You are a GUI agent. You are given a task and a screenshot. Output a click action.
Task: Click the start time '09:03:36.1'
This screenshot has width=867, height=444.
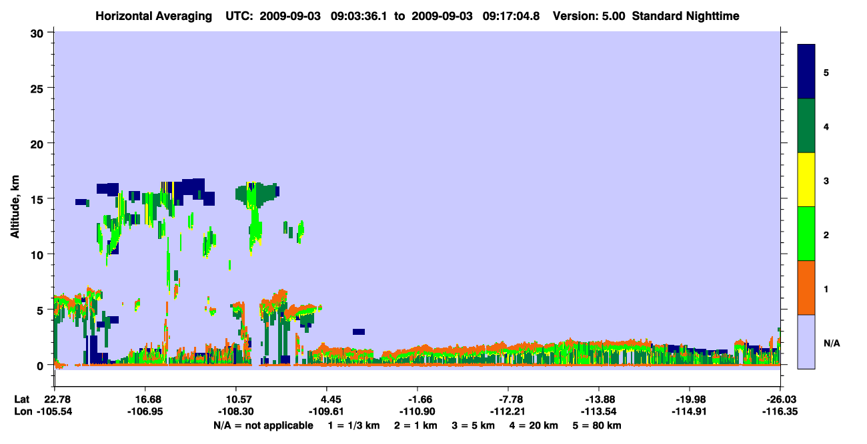click(360, 15)
